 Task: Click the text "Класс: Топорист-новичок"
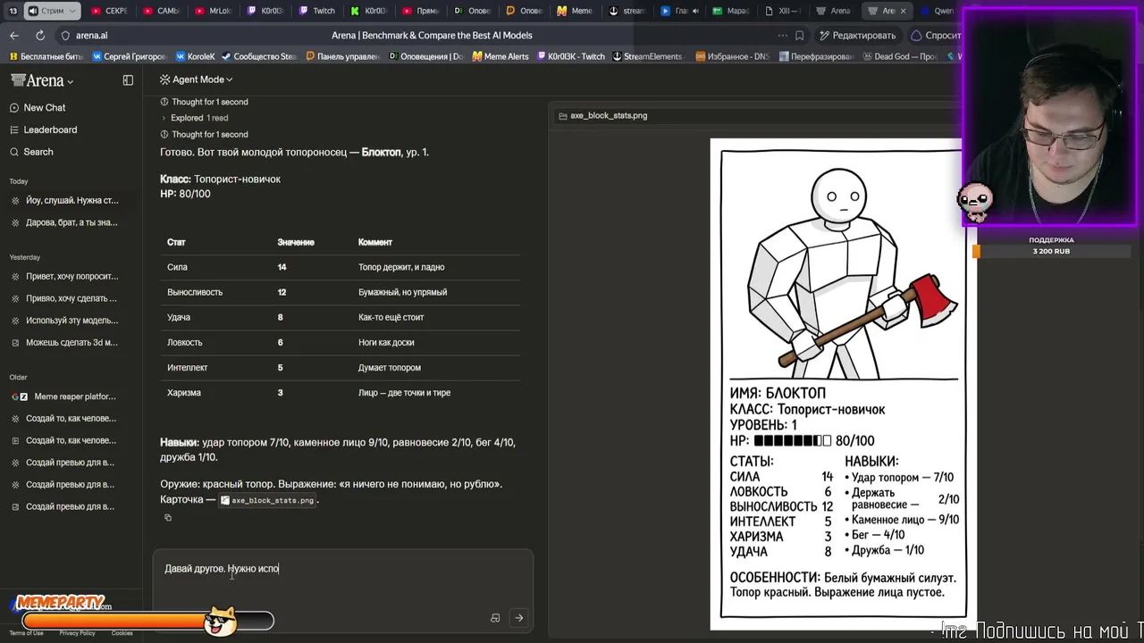click(220, 179)
